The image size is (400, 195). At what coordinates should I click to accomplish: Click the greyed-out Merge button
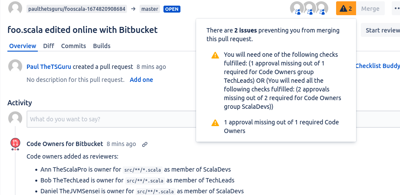tap(370, 8)
